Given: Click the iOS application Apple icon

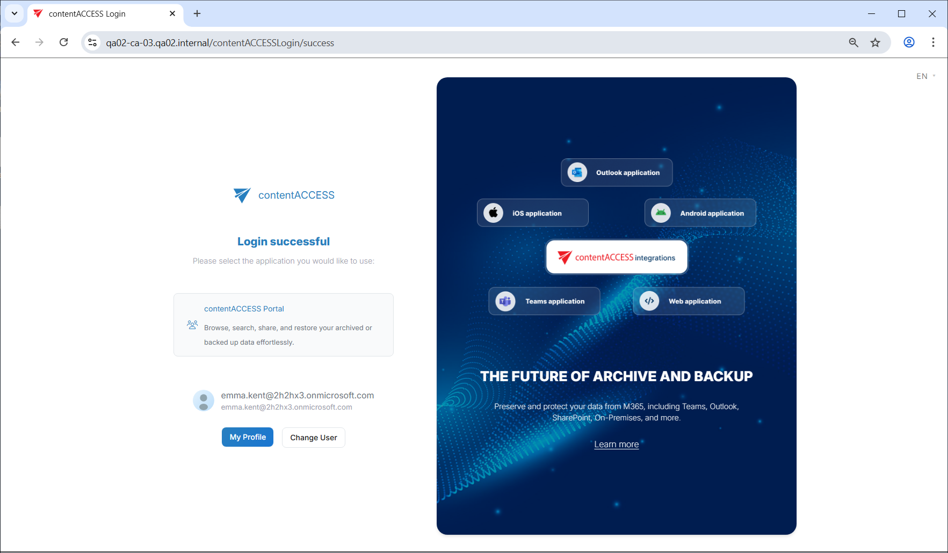Looking at the screenshot, I should click(x=493, y=213).
